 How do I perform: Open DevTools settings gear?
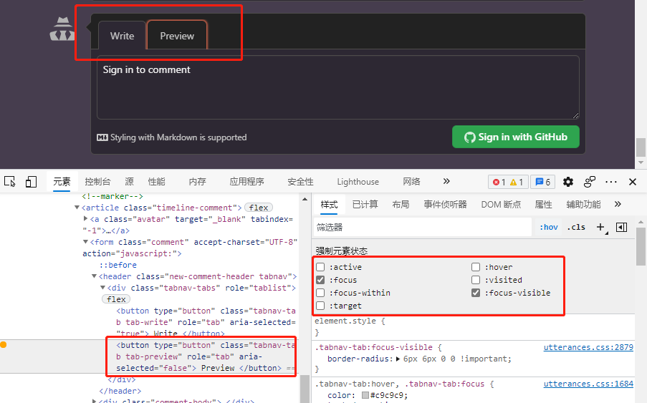click(568, 182)
